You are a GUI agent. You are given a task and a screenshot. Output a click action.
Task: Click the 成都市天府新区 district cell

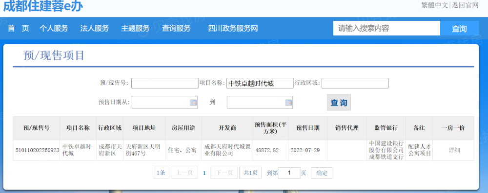point(110,150)
